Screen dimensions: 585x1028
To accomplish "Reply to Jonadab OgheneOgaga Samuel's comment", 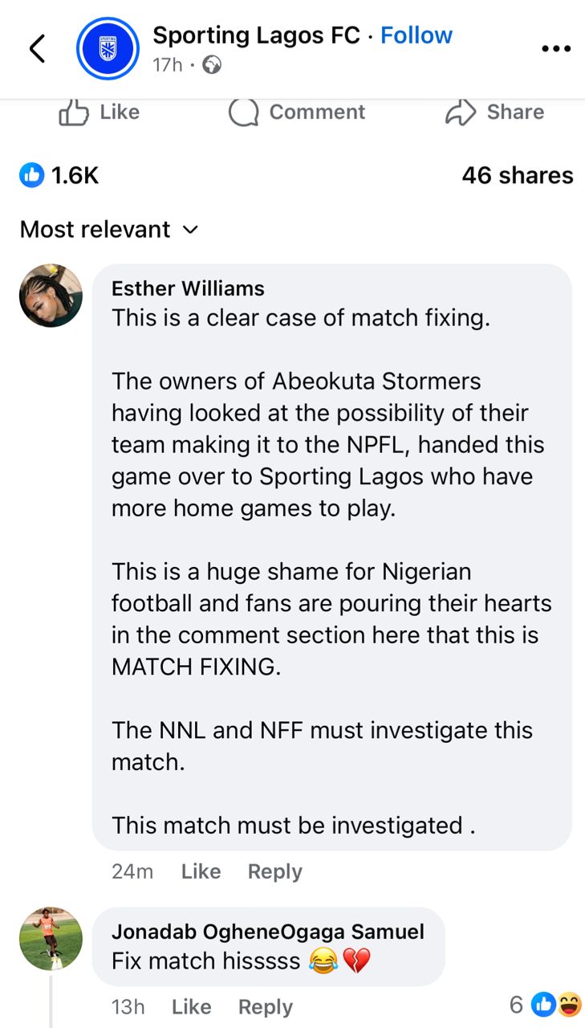I will coord(265,1006).
